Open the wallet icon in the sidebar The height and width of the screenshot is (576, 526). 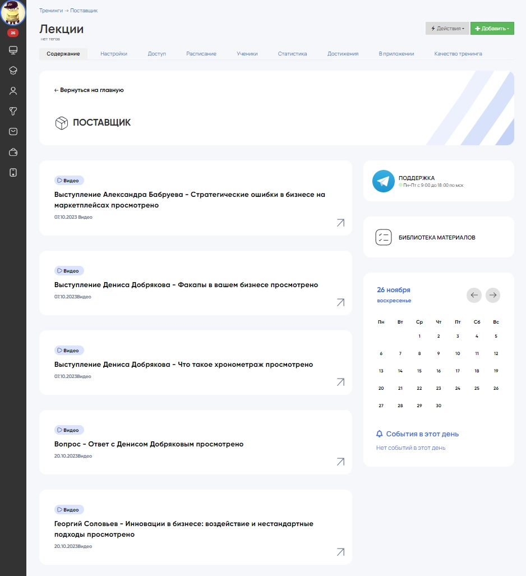click(x=13, y=152)
